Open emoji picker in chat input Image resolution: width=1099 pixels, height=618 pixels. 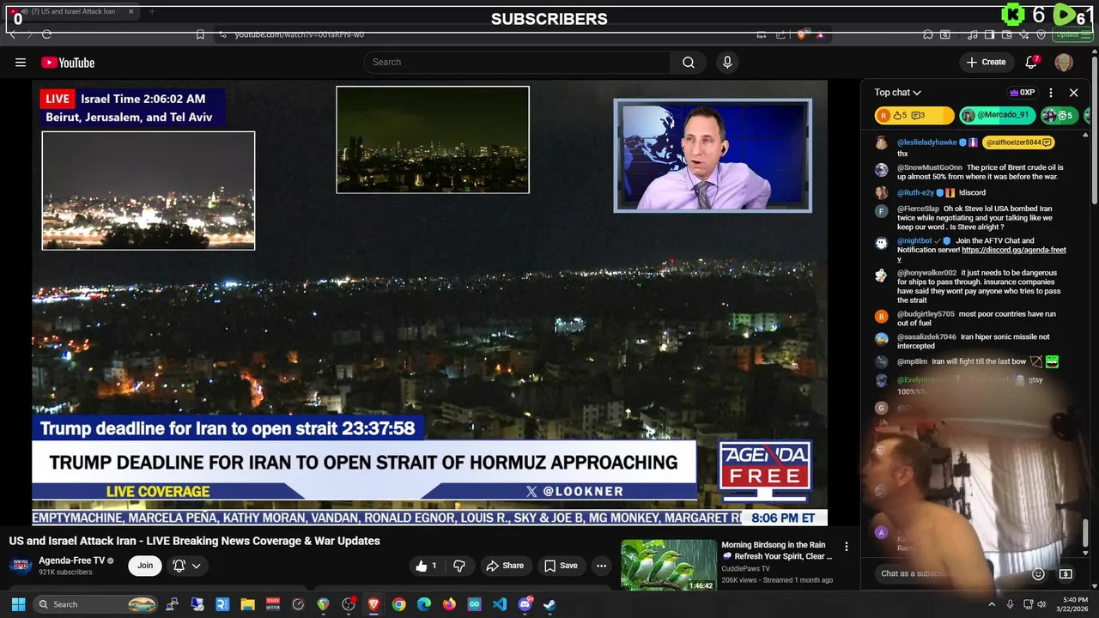[x=1038, y=573]
